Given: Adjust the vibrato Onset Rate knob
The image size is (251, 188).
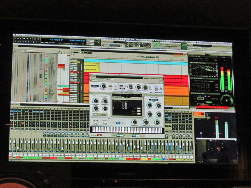Looking at the screenshot, I should 159,114.
